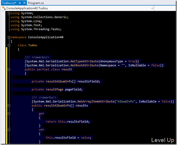Collapse the namespace ConsoleApplication40 block
The height and width of the screenshot is (145, 177).
[9, 37]
